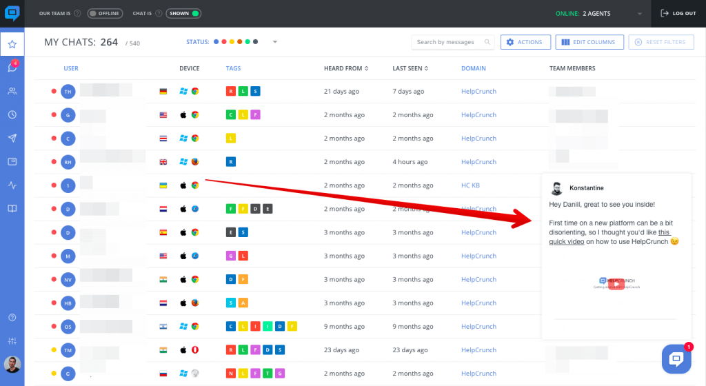
Task: Expand the online agents dropdown arrow
Action: click(639, 14)
